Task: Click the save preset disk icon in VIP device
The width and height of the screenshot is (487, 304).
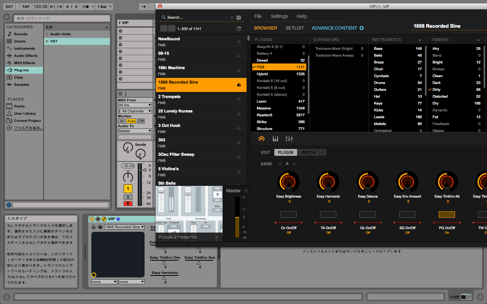Action: click(x=100, y=227)
